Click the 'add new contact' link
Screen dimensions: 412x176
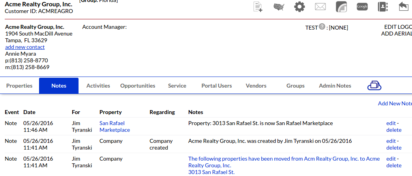click(x=25, y=47)
